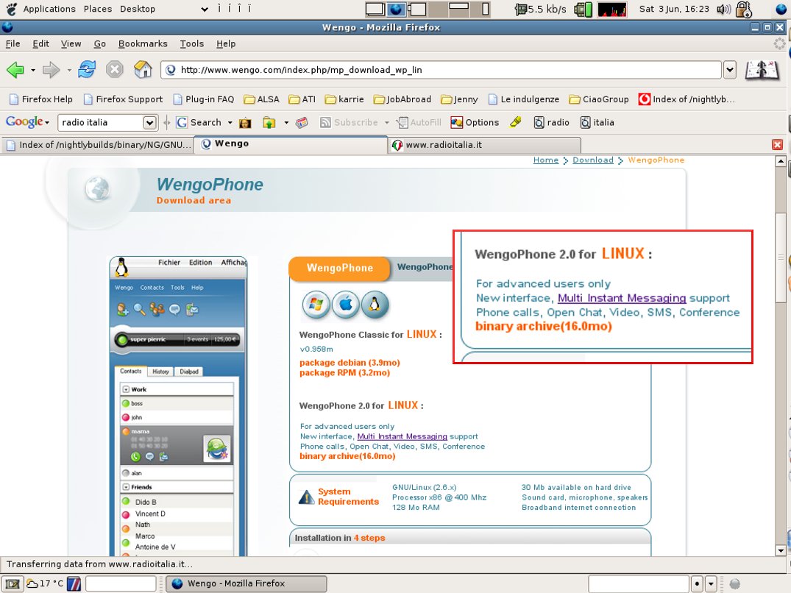
Task: Click the 'Installation in 4 steps' heading
Action: [339, 538]
